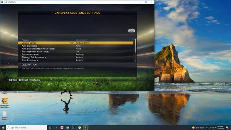Image resolution: width=231 pixels, height=130 pixels.
Task: Click the taskbar clock and date
Action: [221, 127]
